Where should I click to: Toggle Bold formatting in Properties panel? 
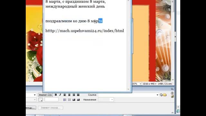56,95
